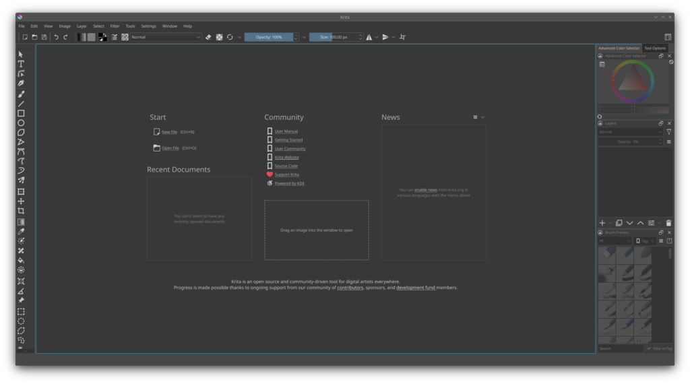Click the Undo arrow icon
The height and width of the screenshot is (384, 690).
pyautogui.click(x=56, y=37)
